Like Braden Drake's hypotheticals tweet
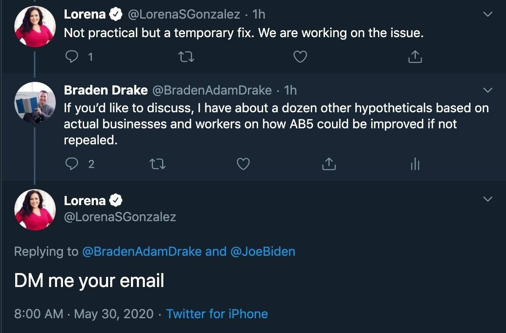506x333 pixels. 243,164
